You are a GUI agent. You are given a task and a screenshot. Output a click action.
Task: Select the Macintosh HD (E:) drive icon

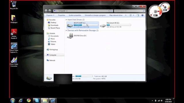(103, 25)
